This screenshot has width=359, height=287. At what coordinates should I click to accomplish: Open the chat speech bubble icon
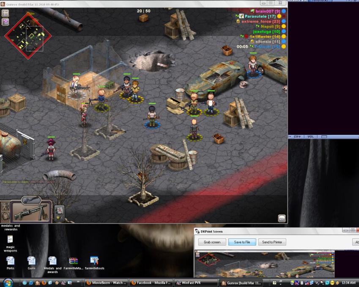[282, 218]
